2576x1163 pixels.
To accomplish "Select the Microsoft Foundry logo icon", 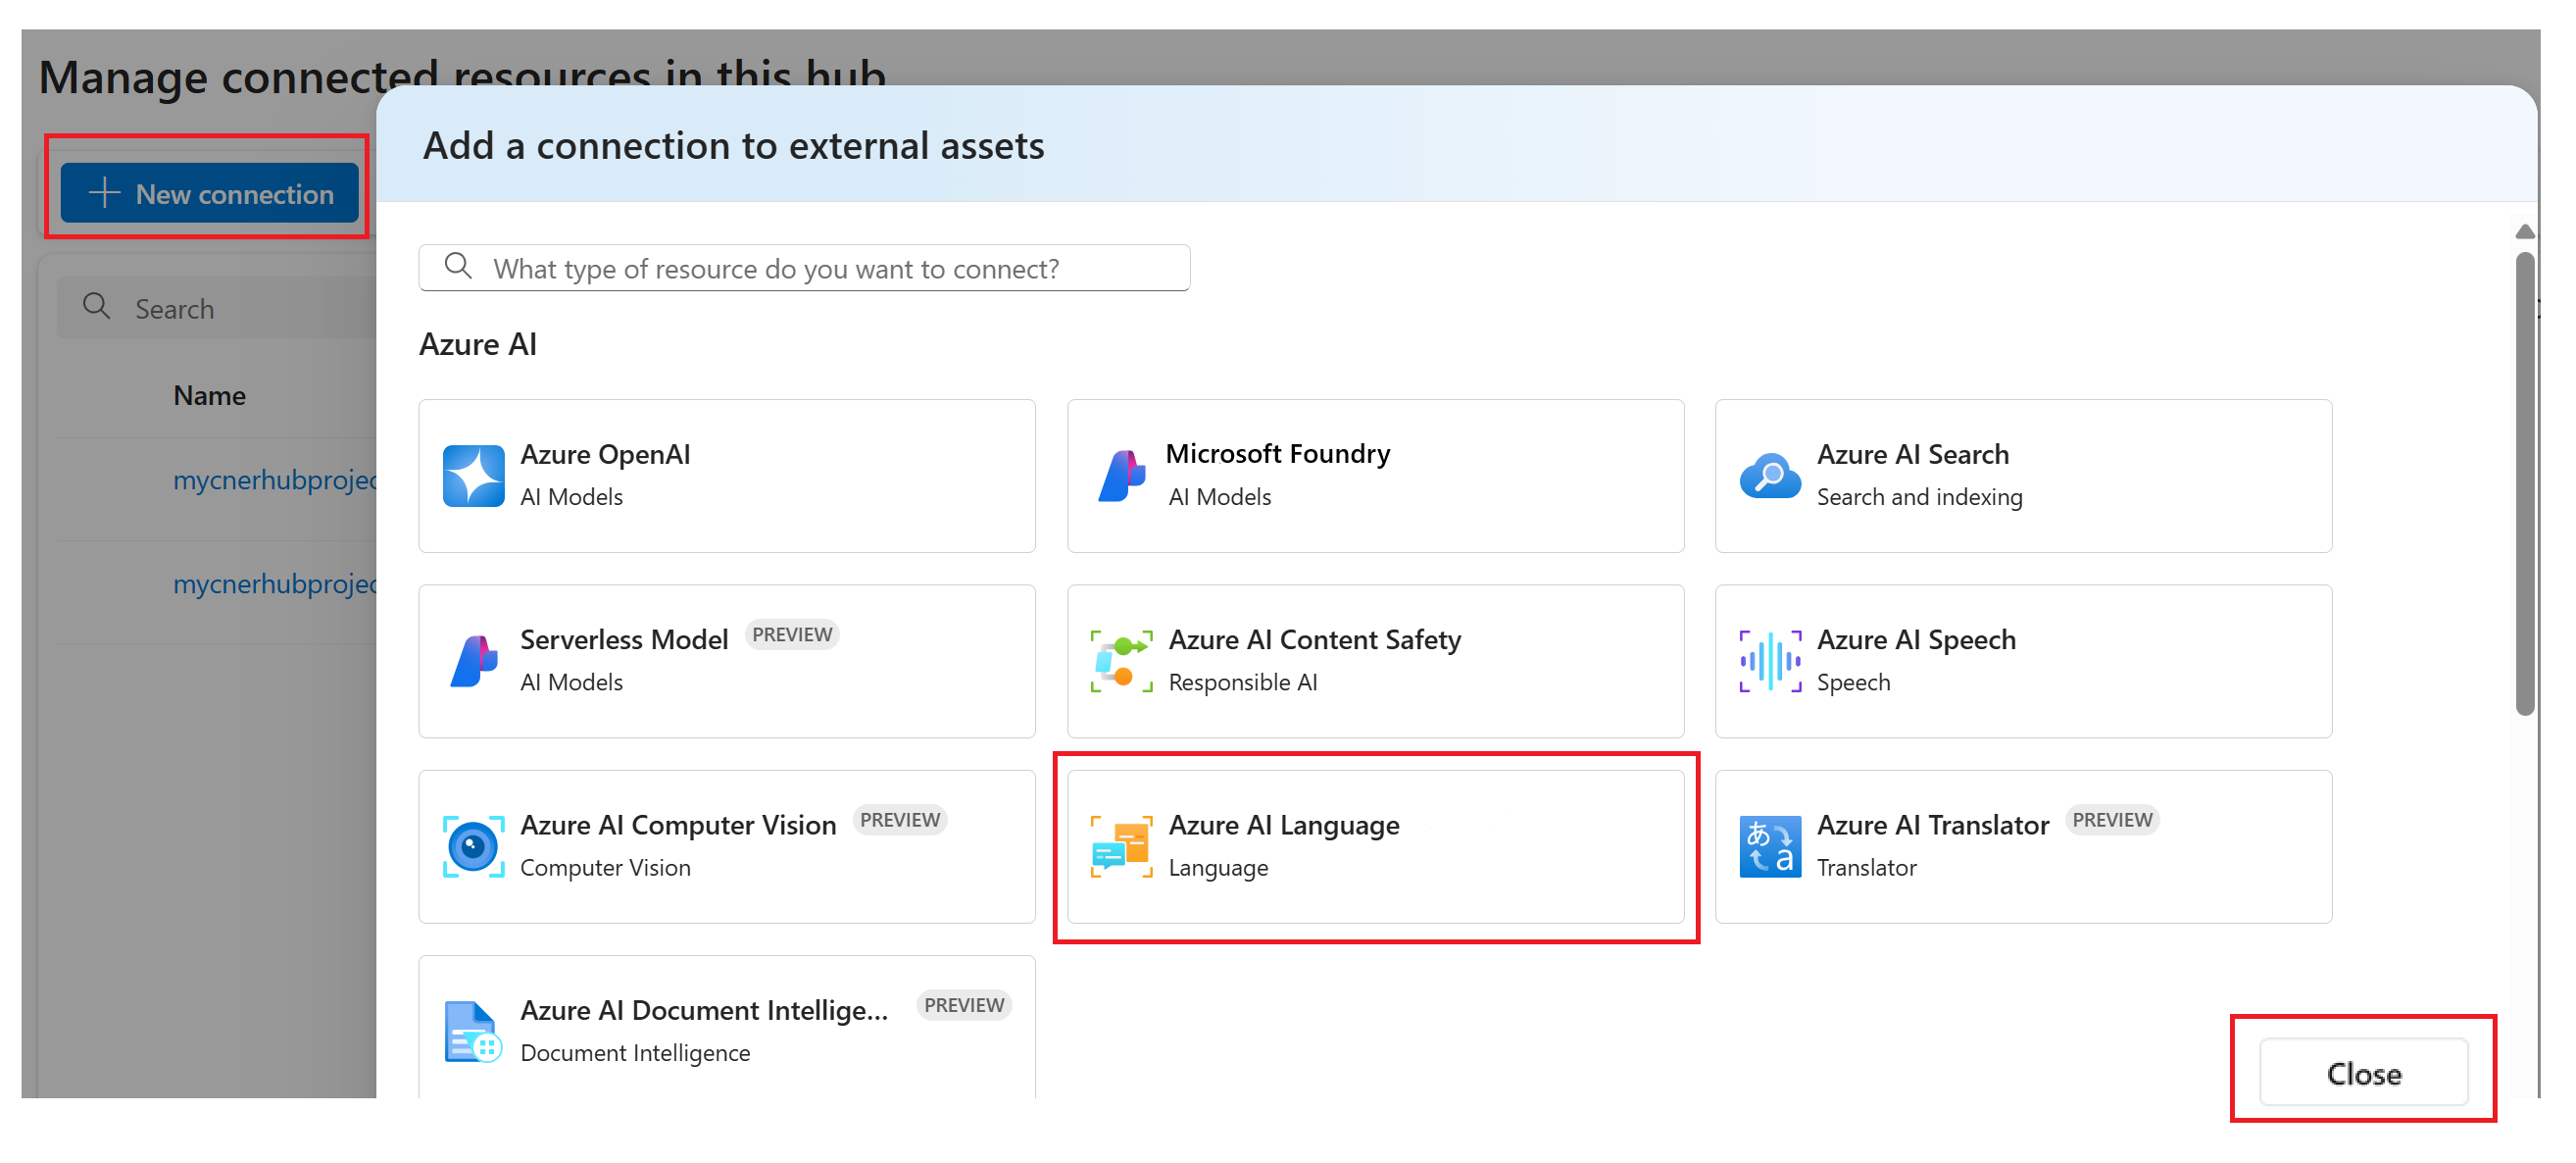I will click(1121, 476).
